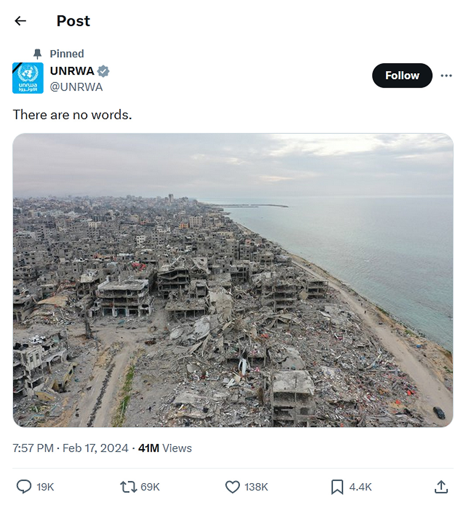The width and height of the screenshot is (466, 505).
Task: Open the 19K replies count
Action: (45, 487)
